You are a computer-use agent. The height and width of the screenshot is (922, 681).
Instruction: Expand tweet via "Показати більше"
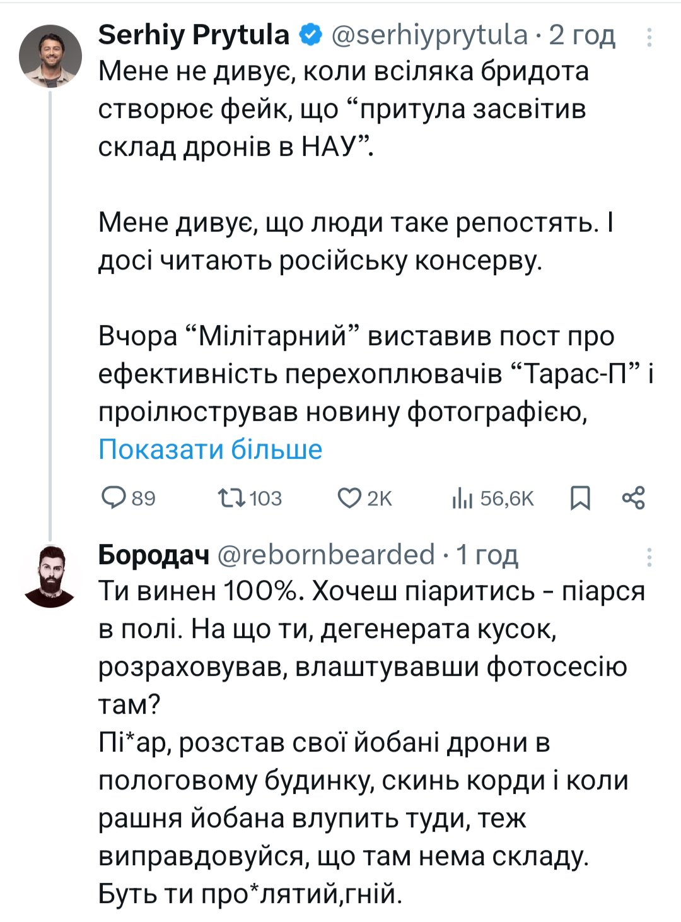[x=210, y=449]
